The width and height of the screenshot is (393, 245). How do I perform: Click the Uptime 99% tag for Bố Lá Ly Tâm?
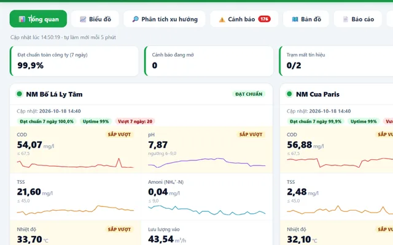coord(96,121)
